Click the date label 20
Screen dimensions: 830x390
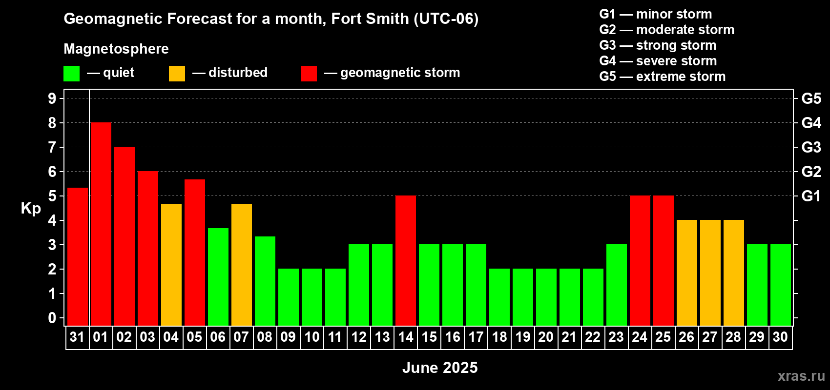tap(546, 337)
